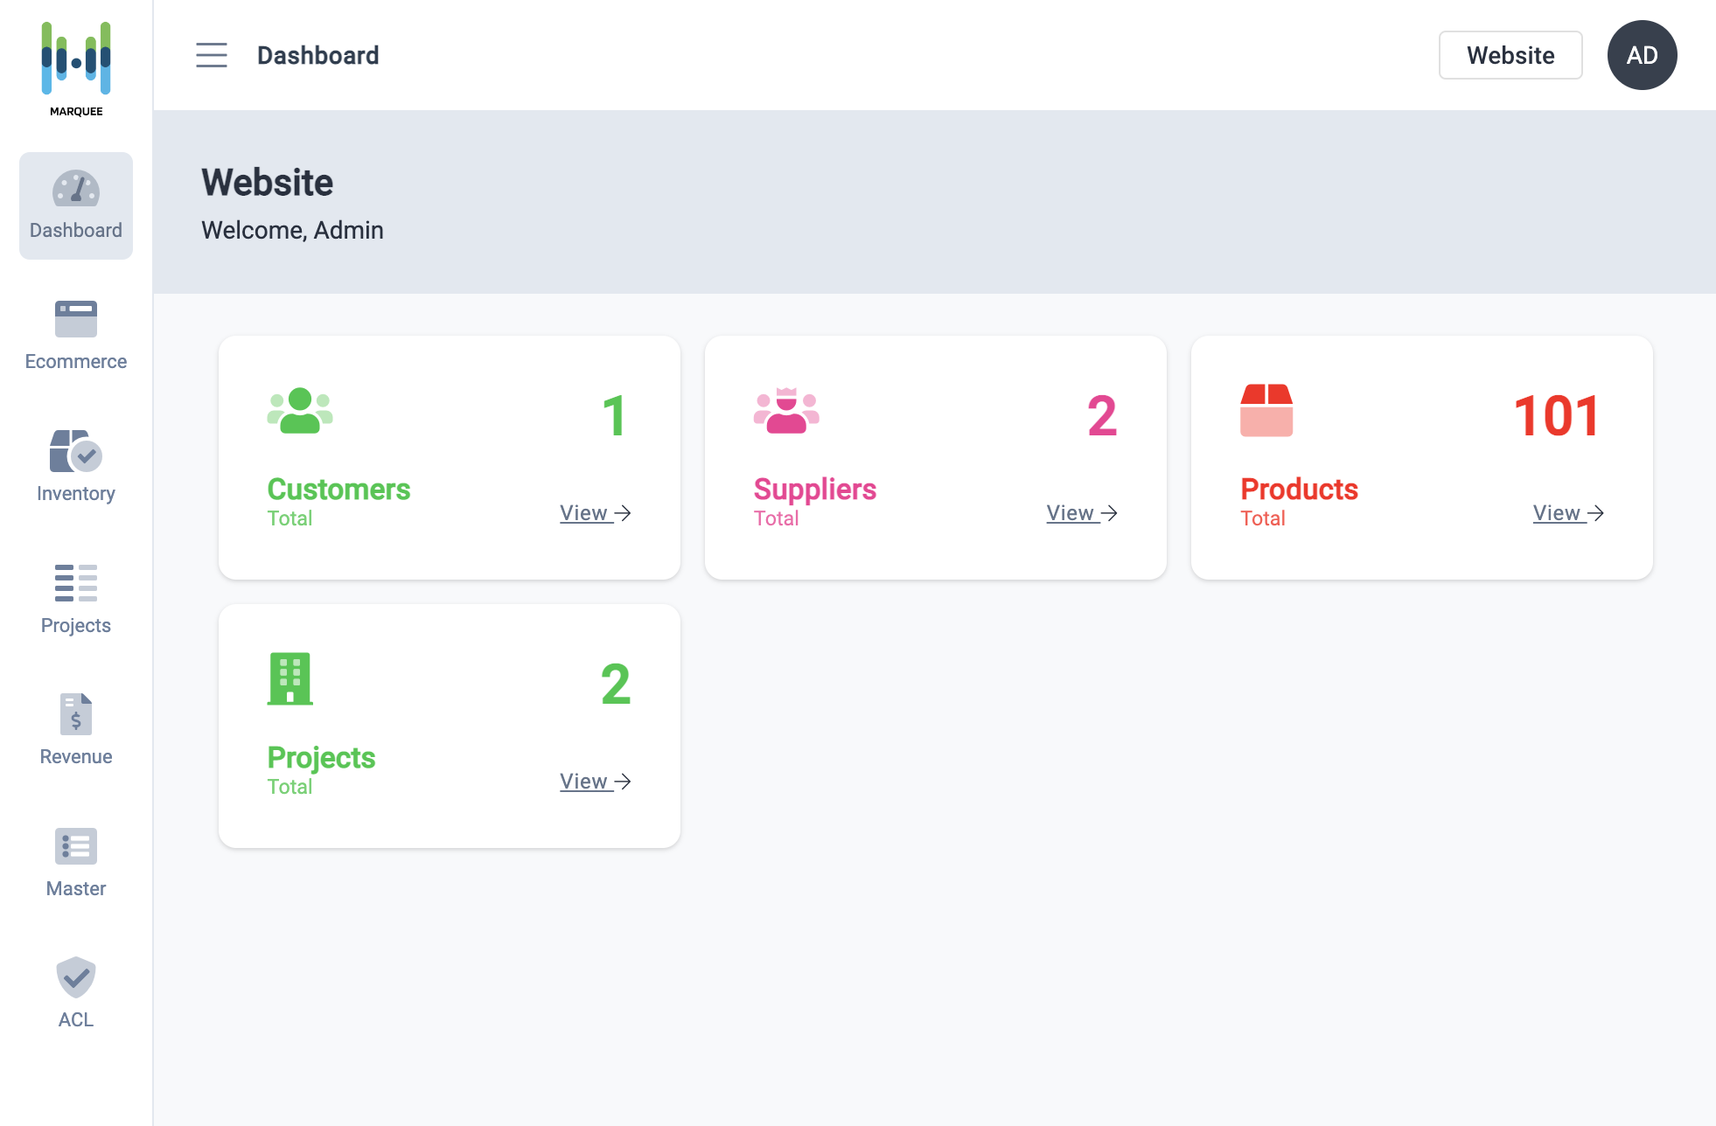Viewport: 1716px width, 1126px height.
Task: Click the green Customers people icon
Action: [300, 411]
